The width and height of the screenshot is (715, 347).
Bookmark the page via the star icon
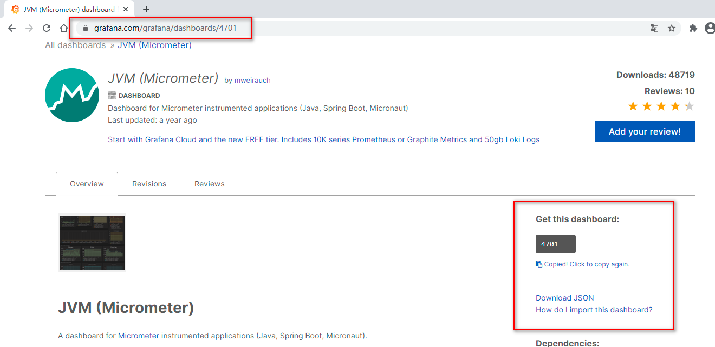point(672,28)
